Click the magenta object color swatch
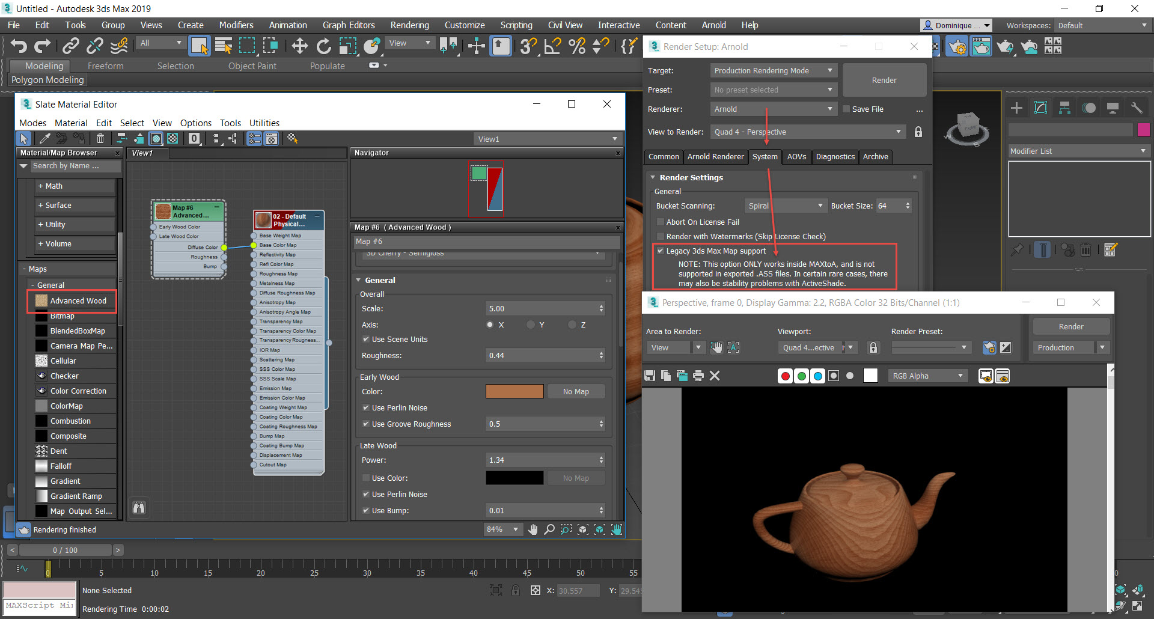This screenshot has width=1154, height=619. coord(1143,130)
